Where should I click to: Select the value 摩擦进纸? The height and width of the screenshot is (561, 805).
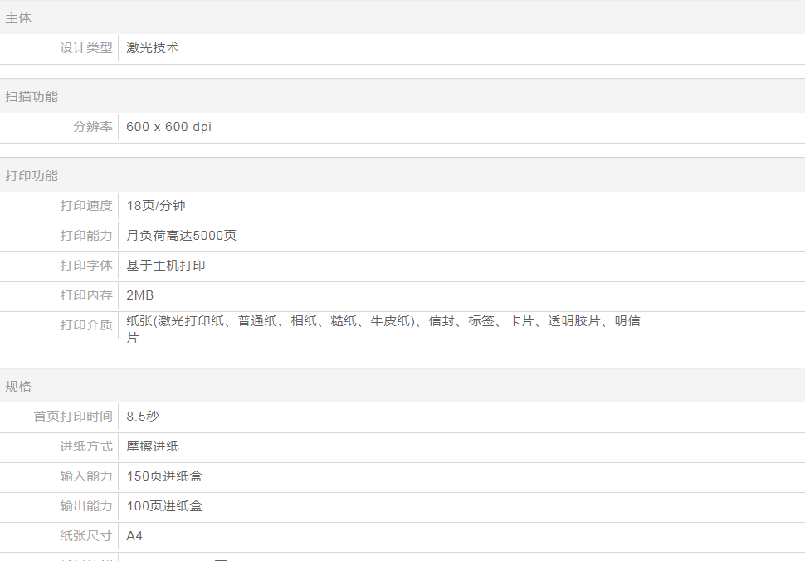(153, 446)
